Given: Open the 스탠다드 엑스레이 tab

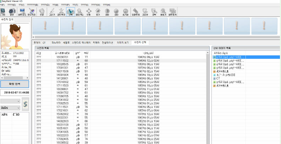Looking at the screenshot, I should 81,43.
